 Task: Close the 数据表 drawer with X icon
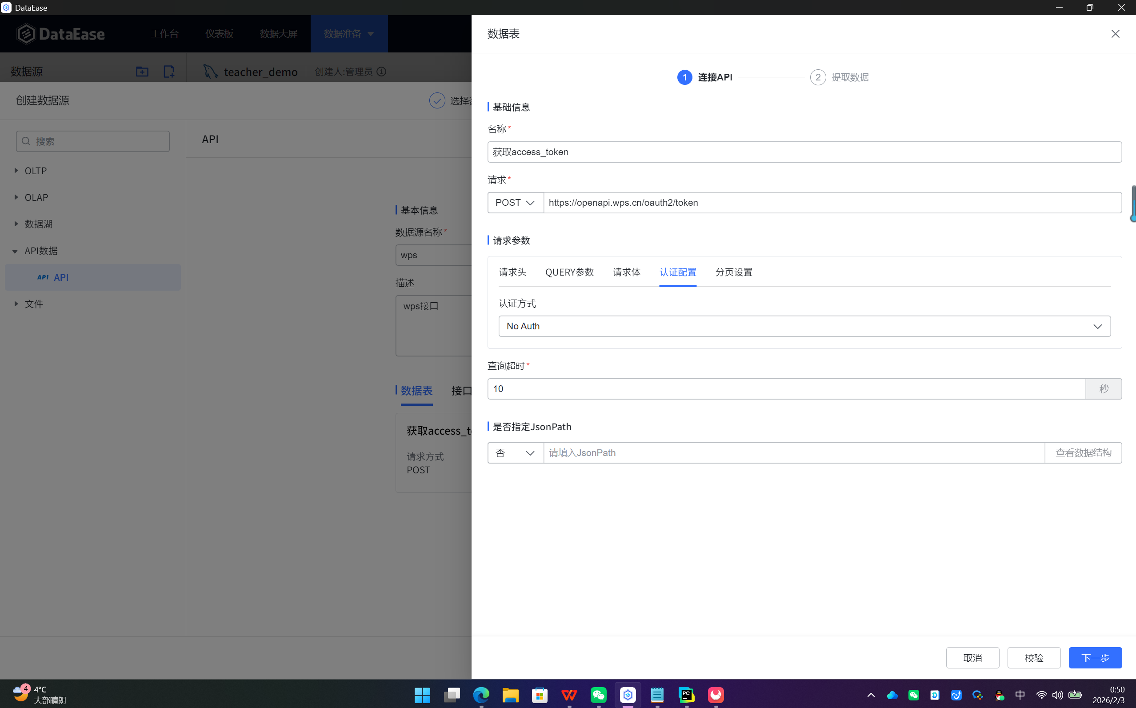pos(1115,34)
